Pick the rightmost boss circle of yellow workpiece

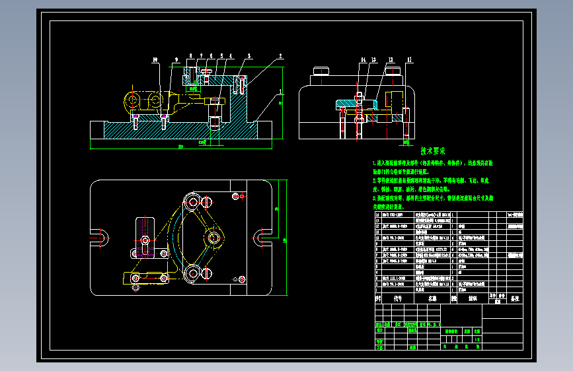[214, 238]
